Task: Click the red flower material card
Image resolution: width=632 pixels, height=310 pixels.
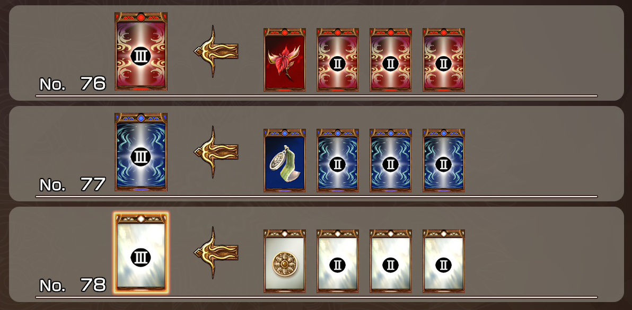Action: coord(285,59)
